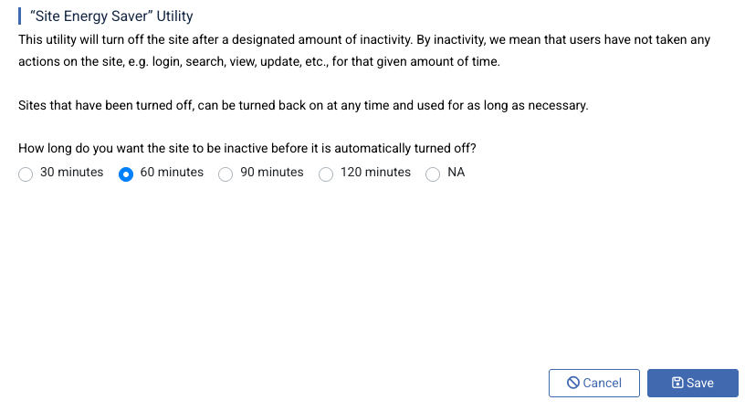
Task: Click the prohibition circle icon in Cancel
Action: click(573, 383)
